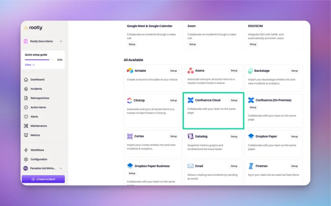Click the rootly logo
Viewport: 331px width, 206px height.
tap(33, 28)
